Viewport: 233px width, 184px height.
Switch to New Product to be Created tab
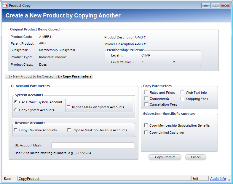pyautogui.click(x=31, y=76)
